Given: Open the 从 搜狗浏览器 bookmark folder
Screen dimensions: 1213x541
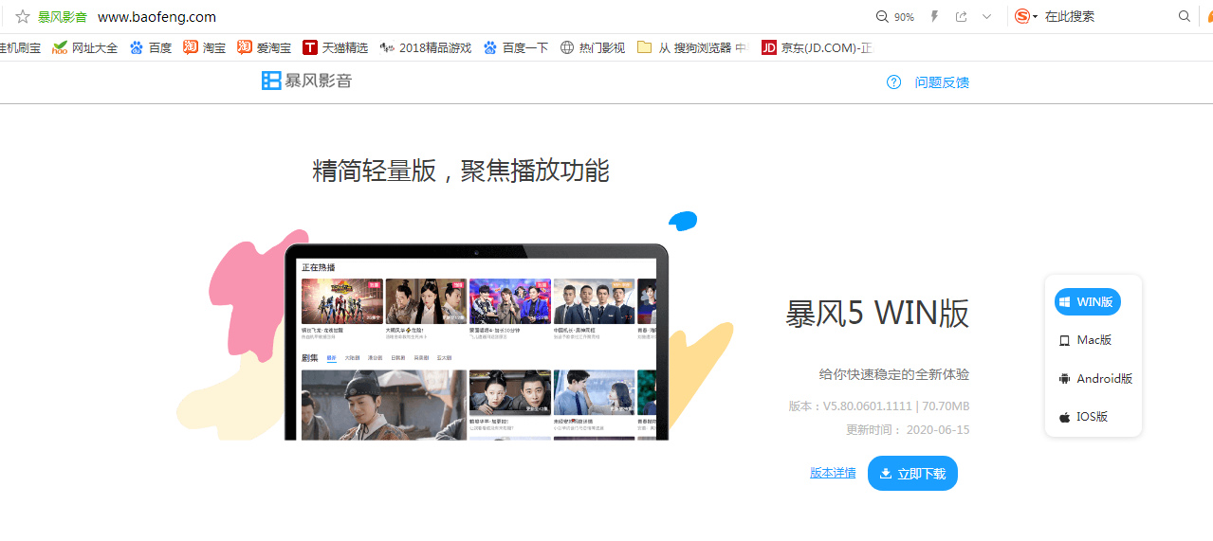Looking at the screenshot, I should click(693, 47).
